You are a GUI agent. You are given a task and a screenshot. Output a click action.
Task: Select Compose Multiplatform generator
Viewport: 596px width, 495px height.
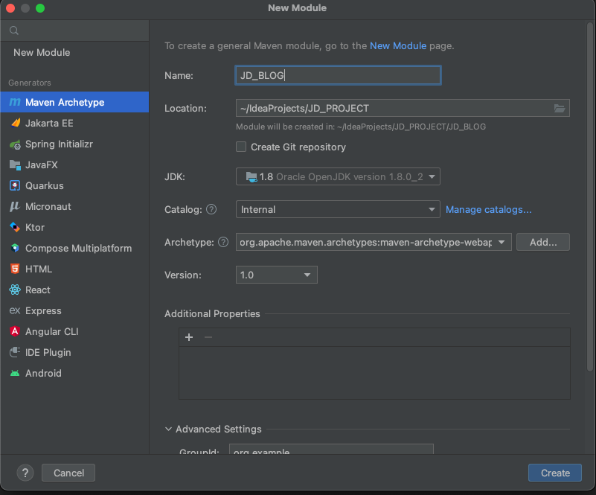pyautogui.click(x=74, y=248)
